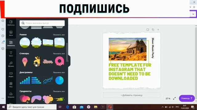Open the notification center icon
Viewport: 197px width, 110px height.
click(192, 107)
